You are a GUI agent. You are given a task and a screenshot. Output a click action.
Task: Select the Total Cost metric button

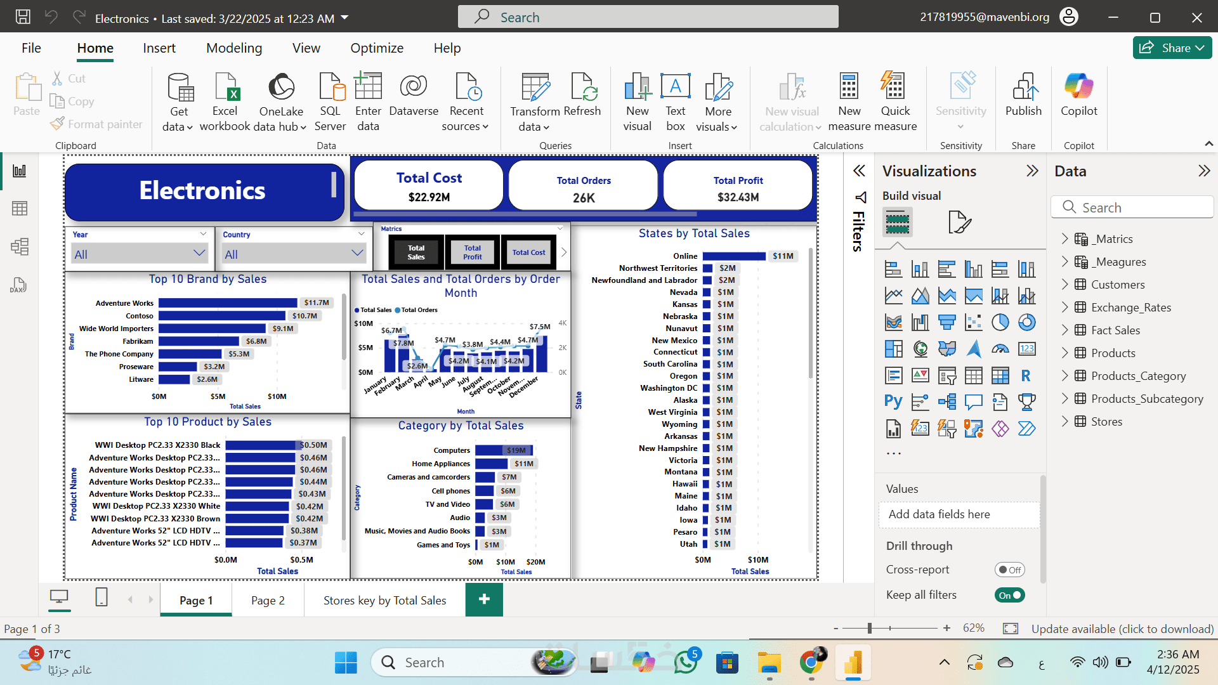(x=528, y=252)
